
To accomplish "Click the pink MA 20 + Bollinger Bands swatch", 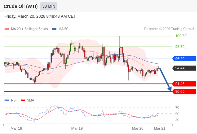I will (7, 29).
